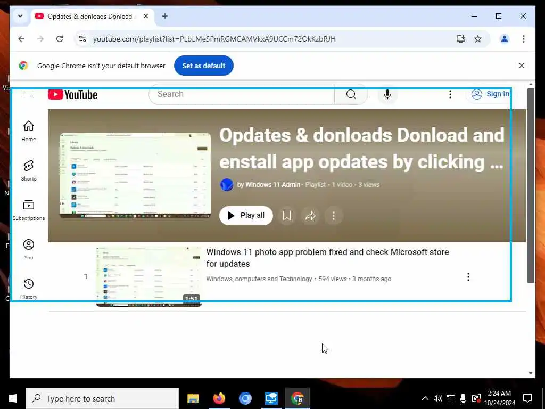Click the page vertical scrollbar thumb
Viewport: 545px width, 409px height.
click(x=531, y=185)
